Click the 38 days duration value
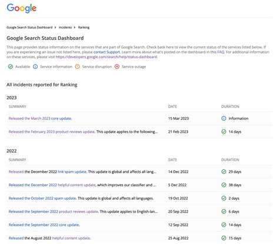Image resolution: width=279 pixels, height=244 pixels. (x=235, y=185)
